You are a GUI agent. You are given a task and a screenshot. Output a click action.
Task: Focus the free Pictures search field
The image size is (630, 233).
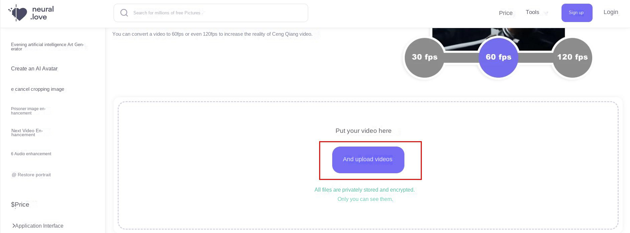[x=217, y=13]
